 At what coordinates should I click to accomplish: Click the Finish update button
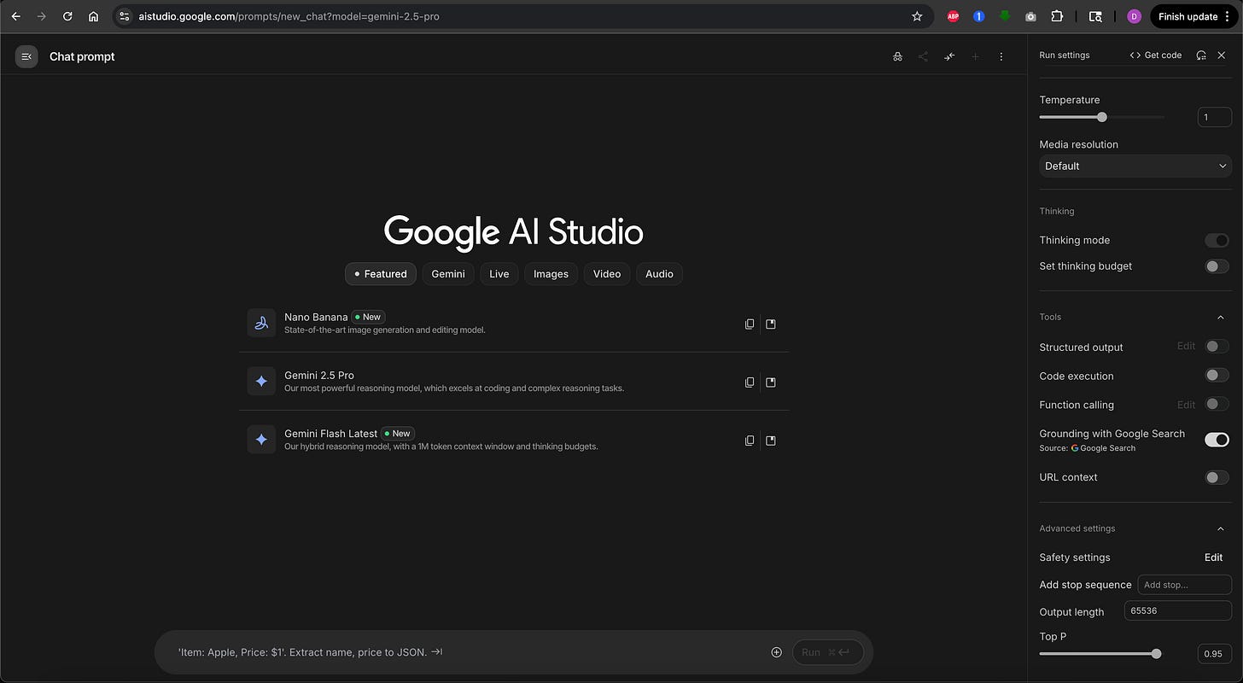pos(1194,16)
